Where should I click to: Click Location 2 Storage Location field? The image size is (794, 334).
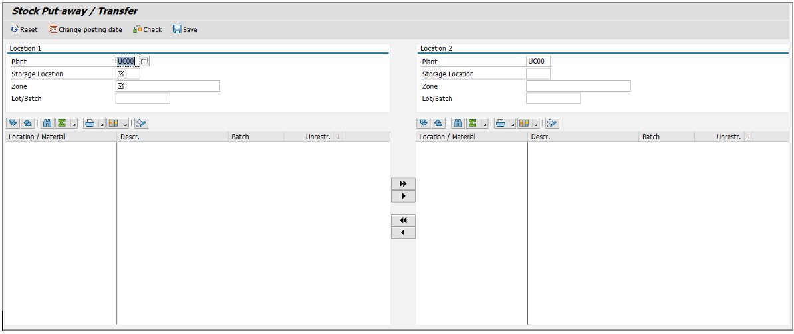538,74
